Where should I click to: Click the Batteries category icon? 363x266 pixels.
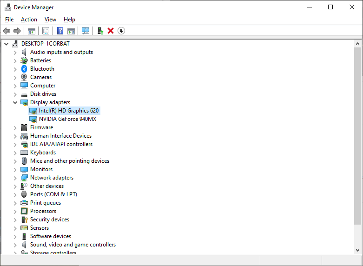(x=24, y=60)
